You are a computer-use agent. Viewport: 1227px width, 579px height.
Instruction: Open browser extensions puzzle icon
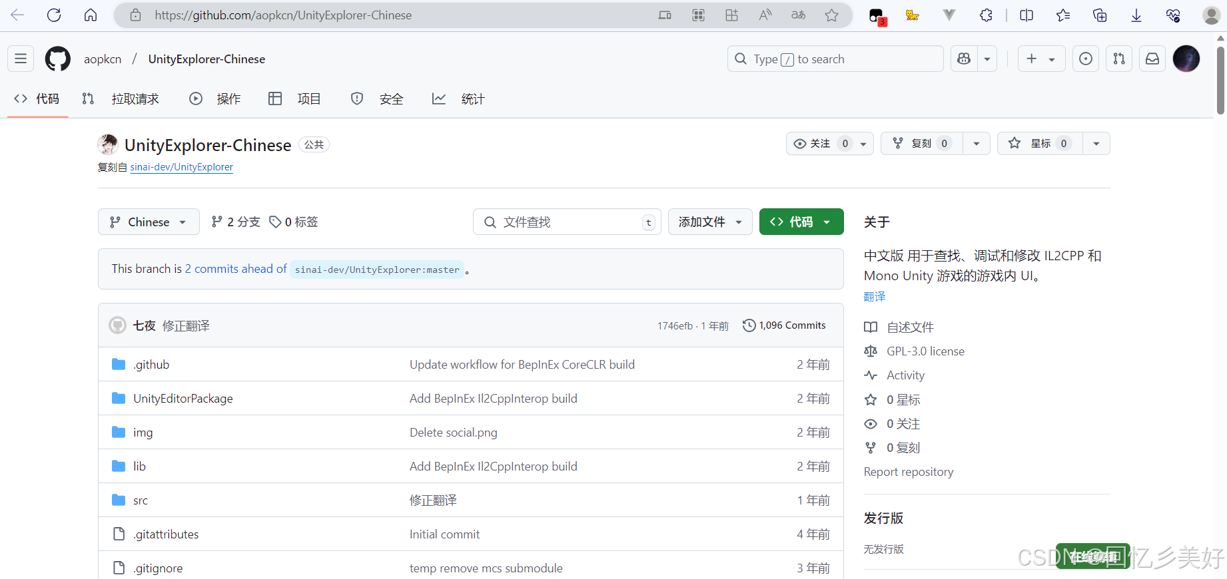pyautogui.click(x=986, y=15)
